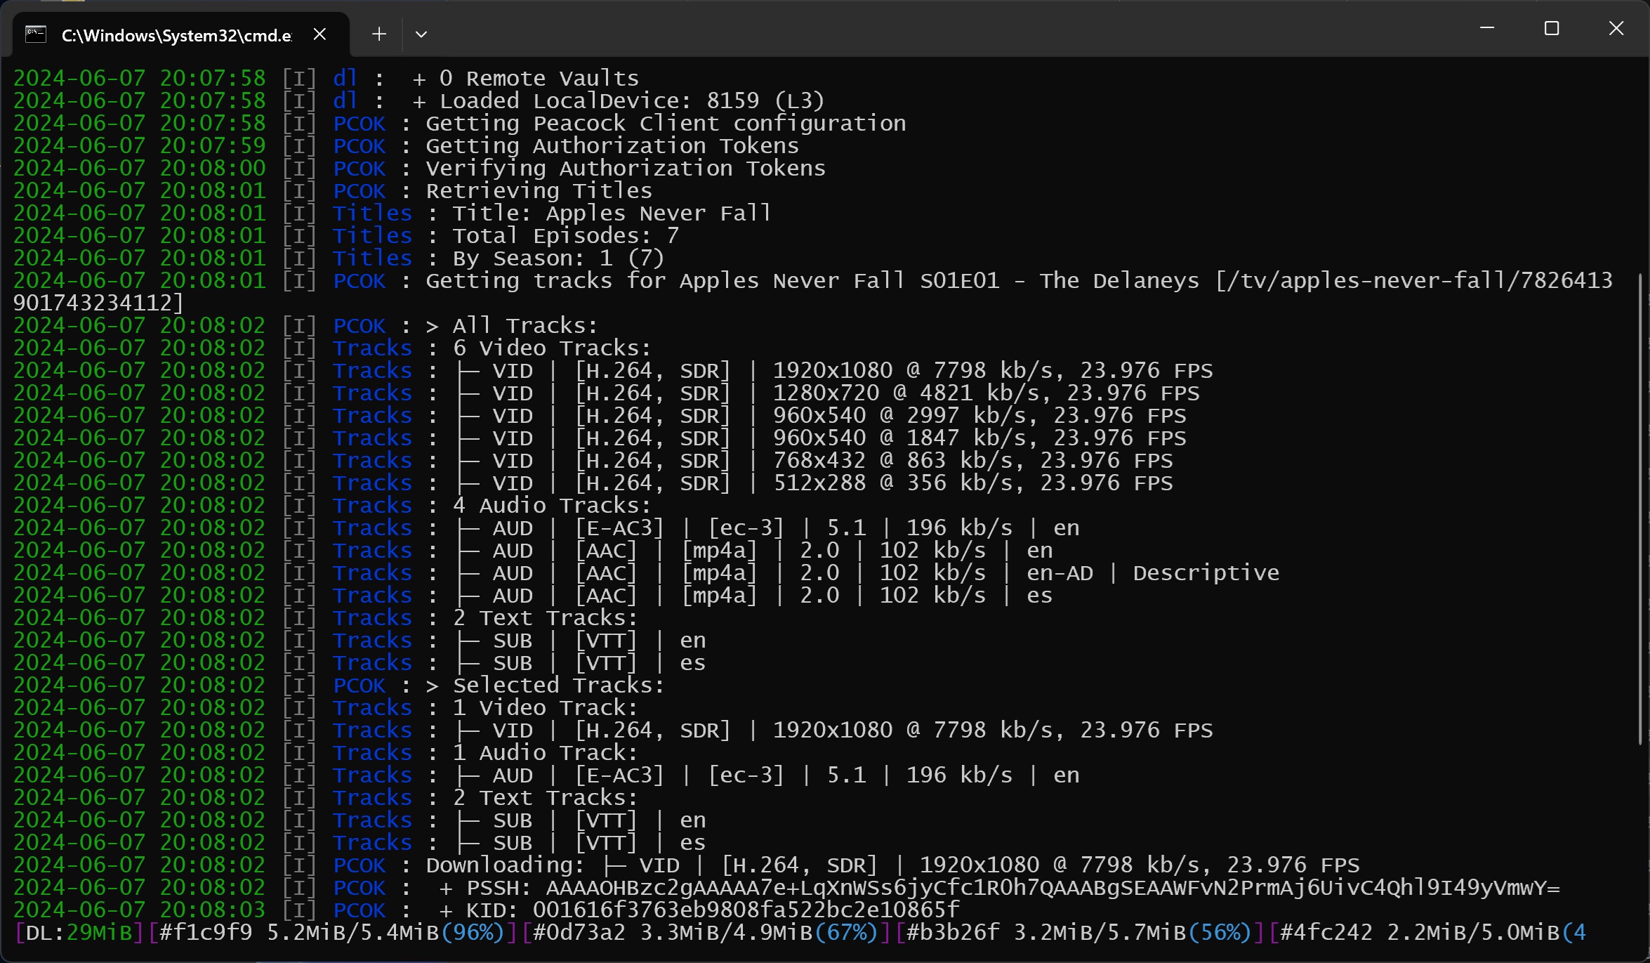The image size is (1650, 963).
Task: Click the 512x288 @ 356 kb/s video track
Action: pyautogui.click(x=892, y=483)
